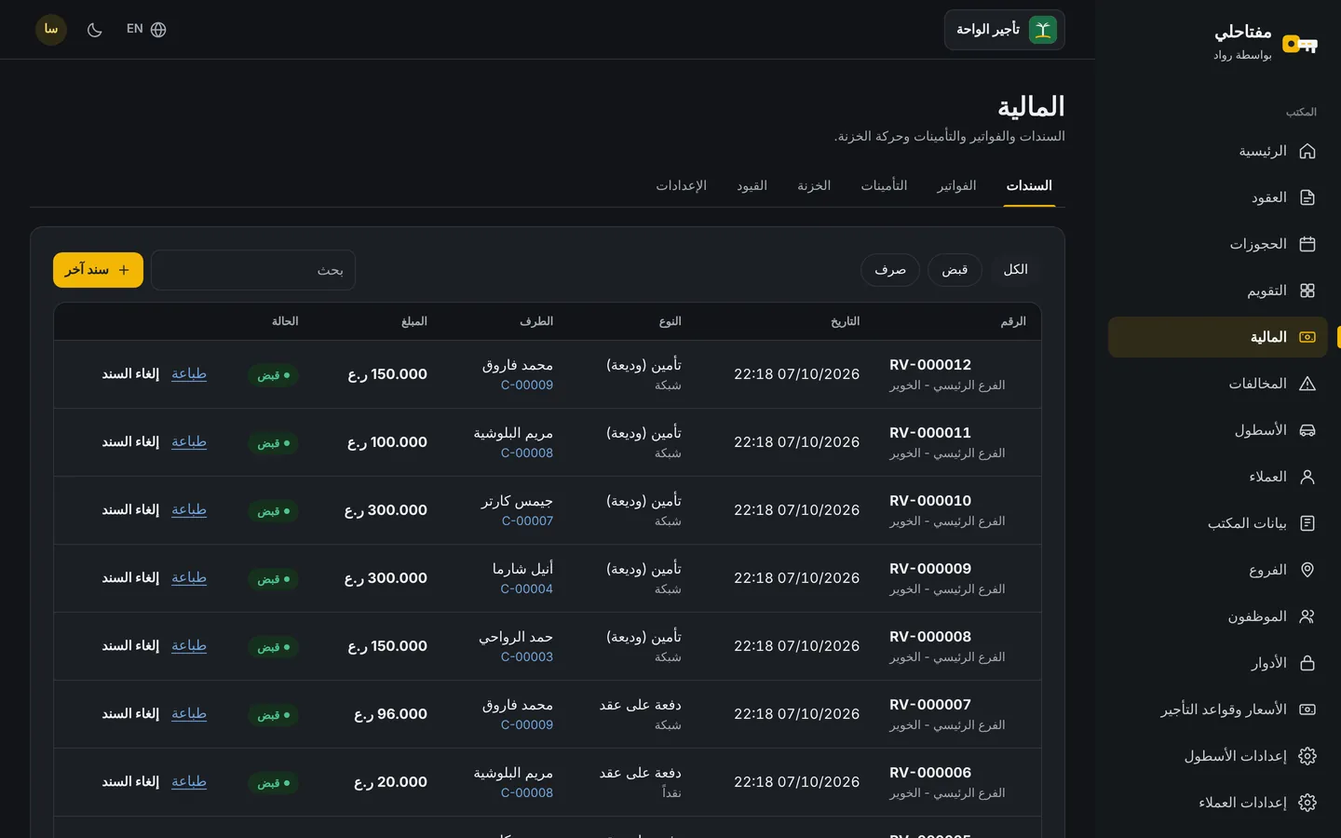Image resolution: width=1341 pixels, height=838 pixels.
Task: Open the الأدوار lock icon
Action: (1307, 663)
